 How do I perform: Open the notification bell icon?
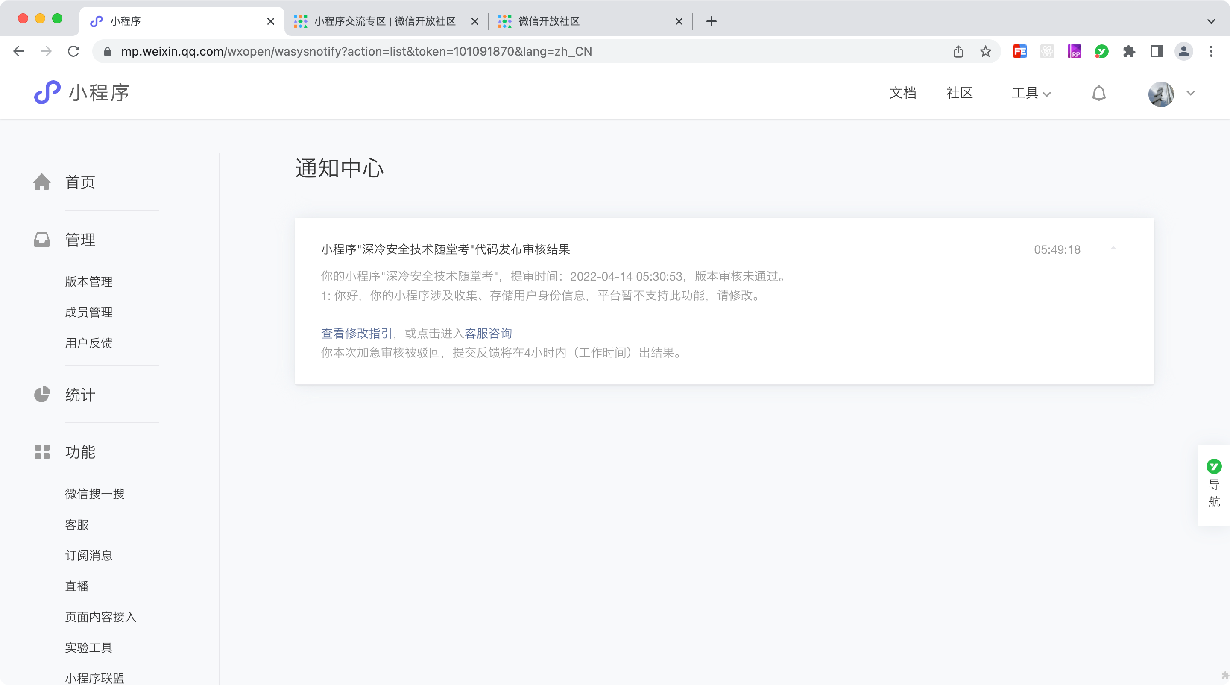[1099, 93]
